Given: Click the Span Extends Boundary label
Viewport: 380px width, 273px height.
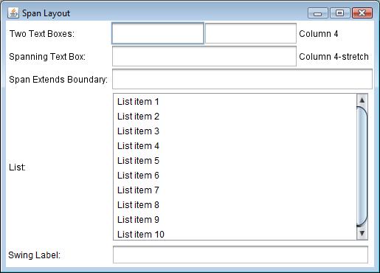Looking at the screenshot, I should [58, 80].
